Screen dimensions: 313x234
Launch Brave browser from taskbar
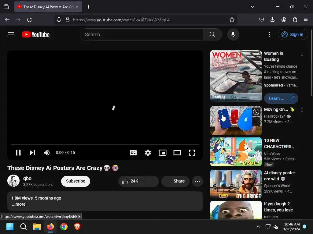tap(77, 227)
